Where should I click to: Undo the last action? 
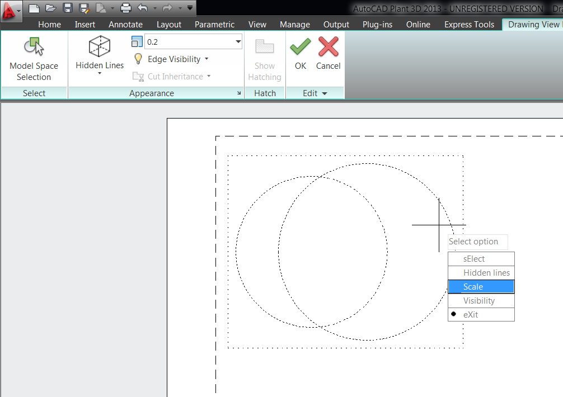(143, 7)
